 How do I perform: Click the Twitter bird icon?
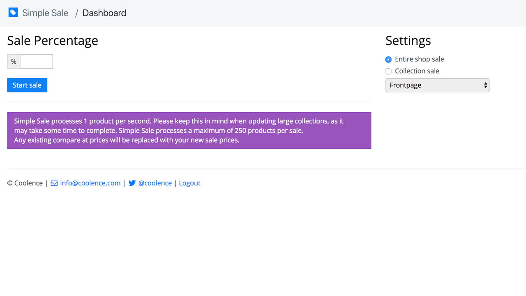(132, 183)
